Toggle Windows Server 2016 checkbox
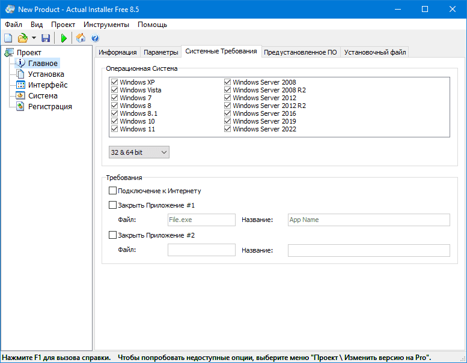This screenshot has height=363, width=467. click(227, 113)
